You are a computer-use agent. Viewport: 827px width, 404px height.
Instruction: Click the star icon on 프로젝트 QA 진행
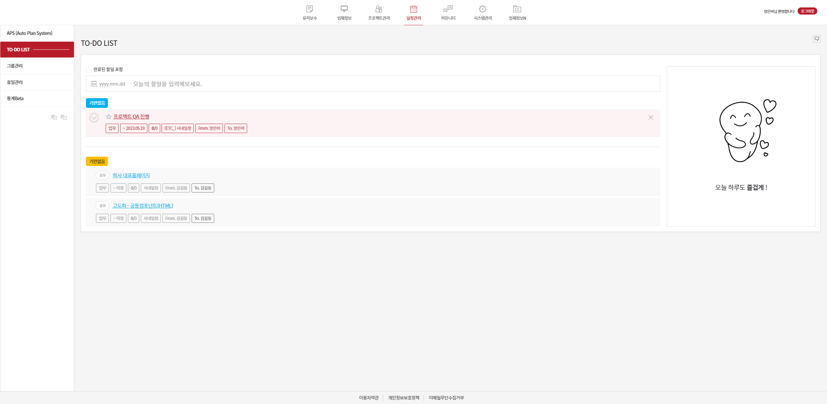(109, 117)
